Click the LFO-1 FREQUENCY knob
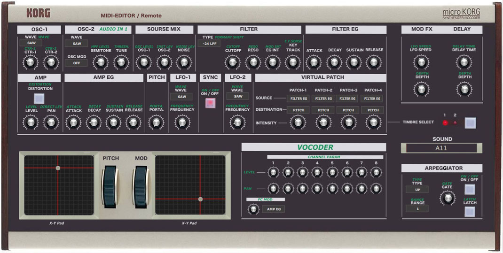This screenshot has width=503, height=253. point(182,123)
